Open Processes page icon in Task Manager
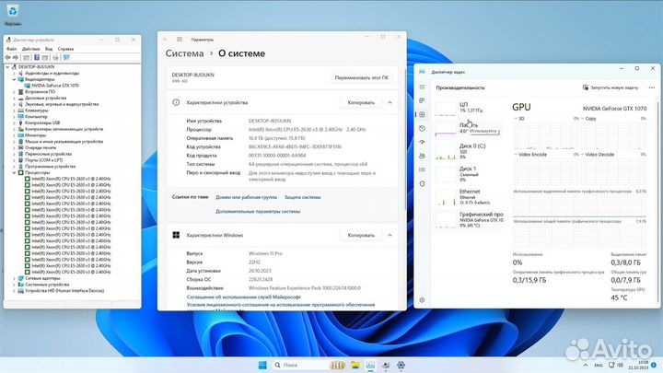This screenshot has width=663, height=373. pyautogui.click(x=422, y=100)
